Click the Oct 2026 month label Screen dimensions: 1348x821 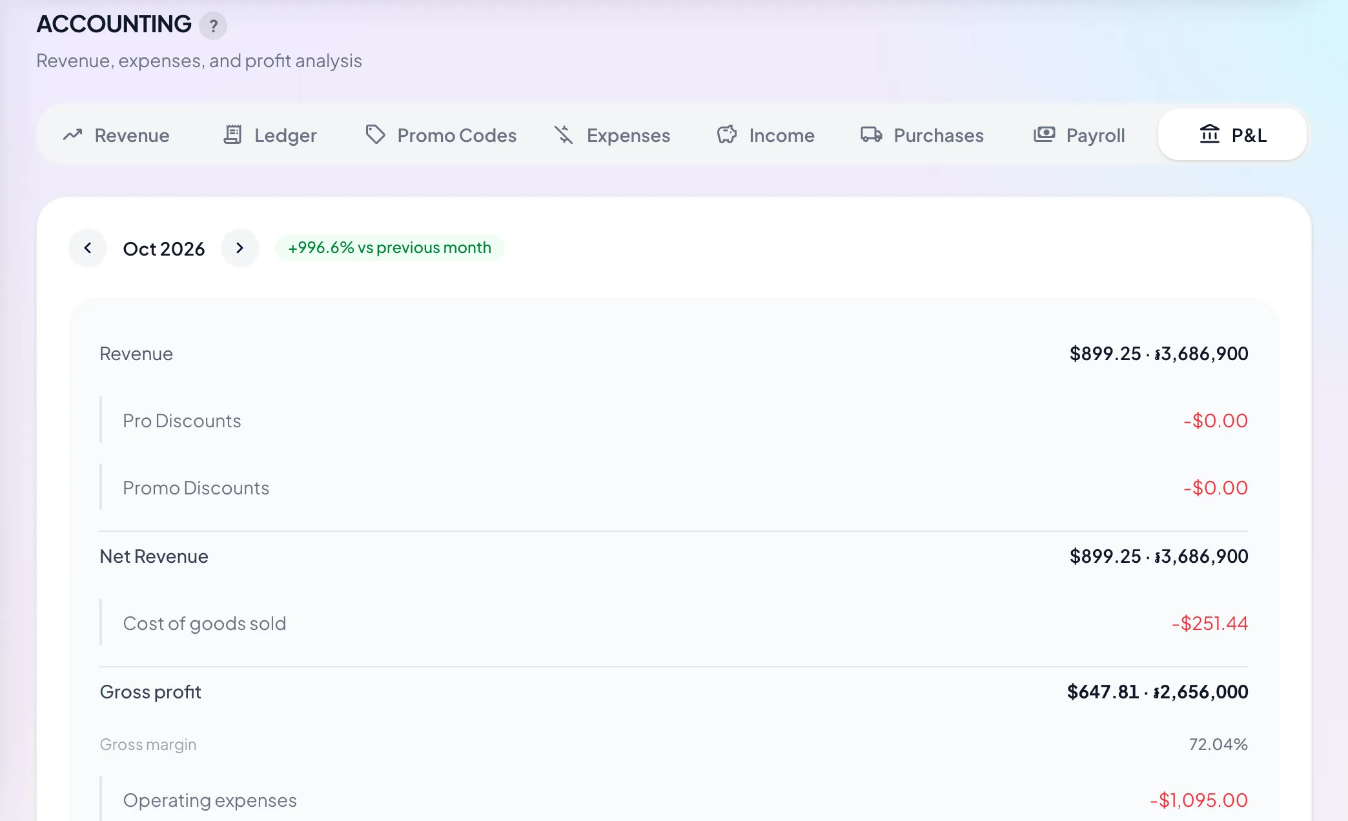click(x=164, y=248)
